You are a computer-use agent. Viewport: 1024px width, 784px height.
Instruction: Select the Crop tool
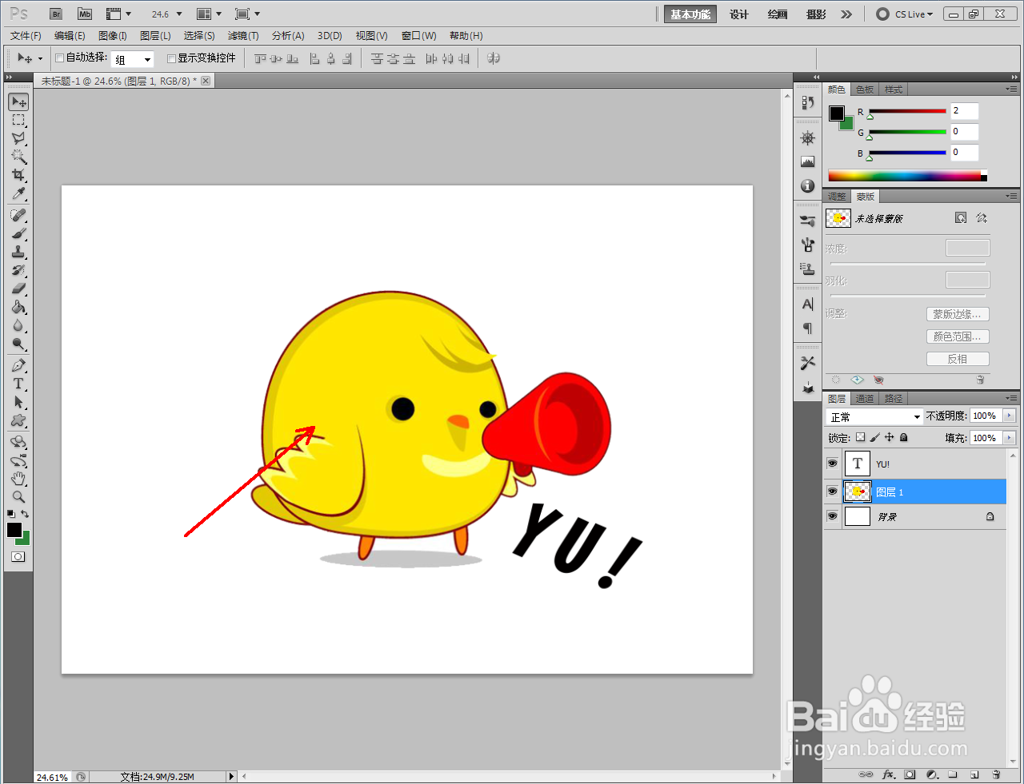click(18, 175)
